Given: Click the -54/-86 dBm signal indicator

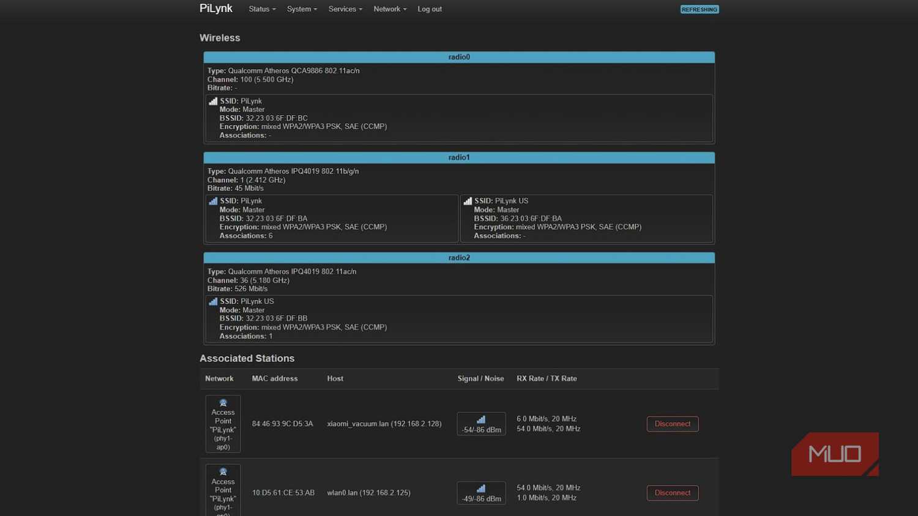Looking at the screenshot, I should (x=481, y=424).
